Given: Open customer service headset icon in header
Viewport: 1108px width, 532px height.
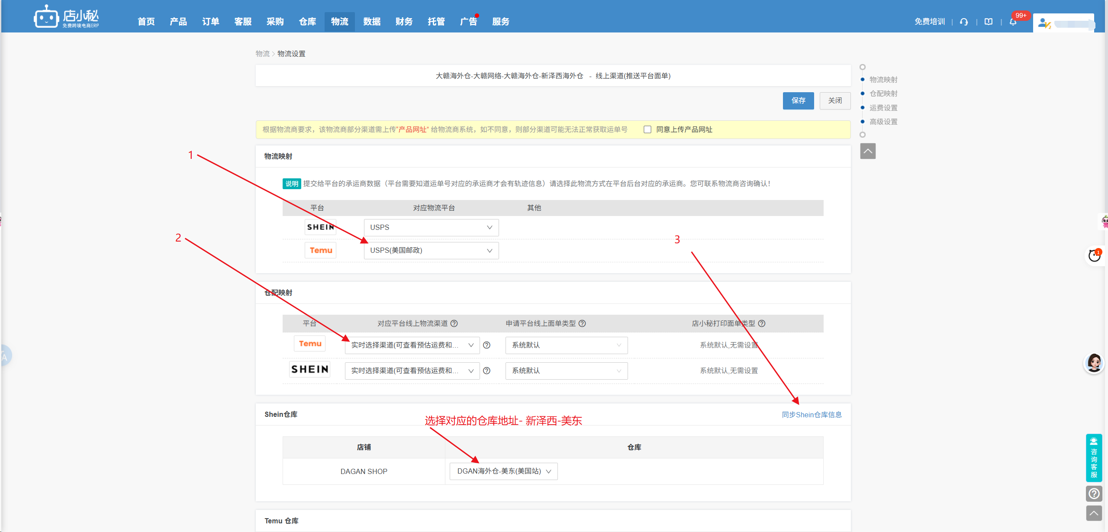Looking at the screenshot, I should point(964,22).
